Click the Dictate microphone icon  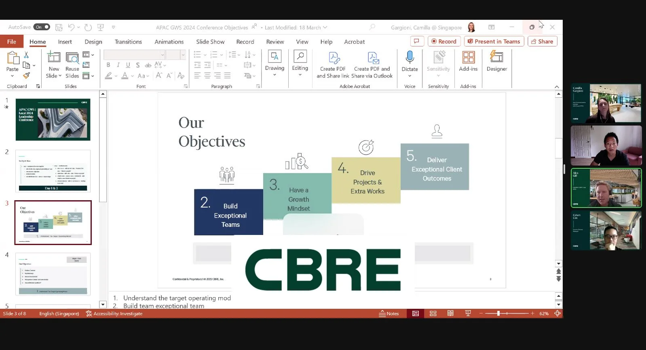[x=410, y=57]
